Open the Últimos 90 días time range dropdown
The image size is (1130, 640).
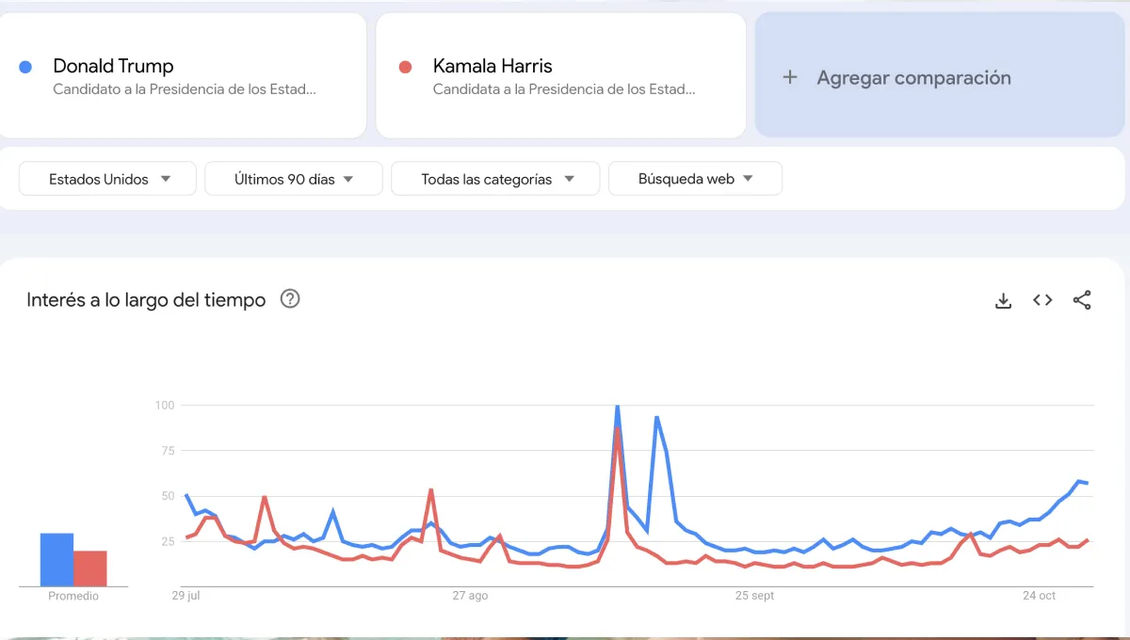pyautogui.click(x=293, y=178)
